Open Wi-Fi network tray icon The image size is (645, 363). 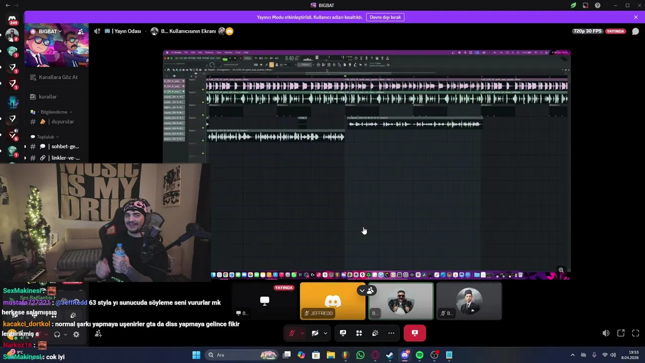(x=605, y=355)
